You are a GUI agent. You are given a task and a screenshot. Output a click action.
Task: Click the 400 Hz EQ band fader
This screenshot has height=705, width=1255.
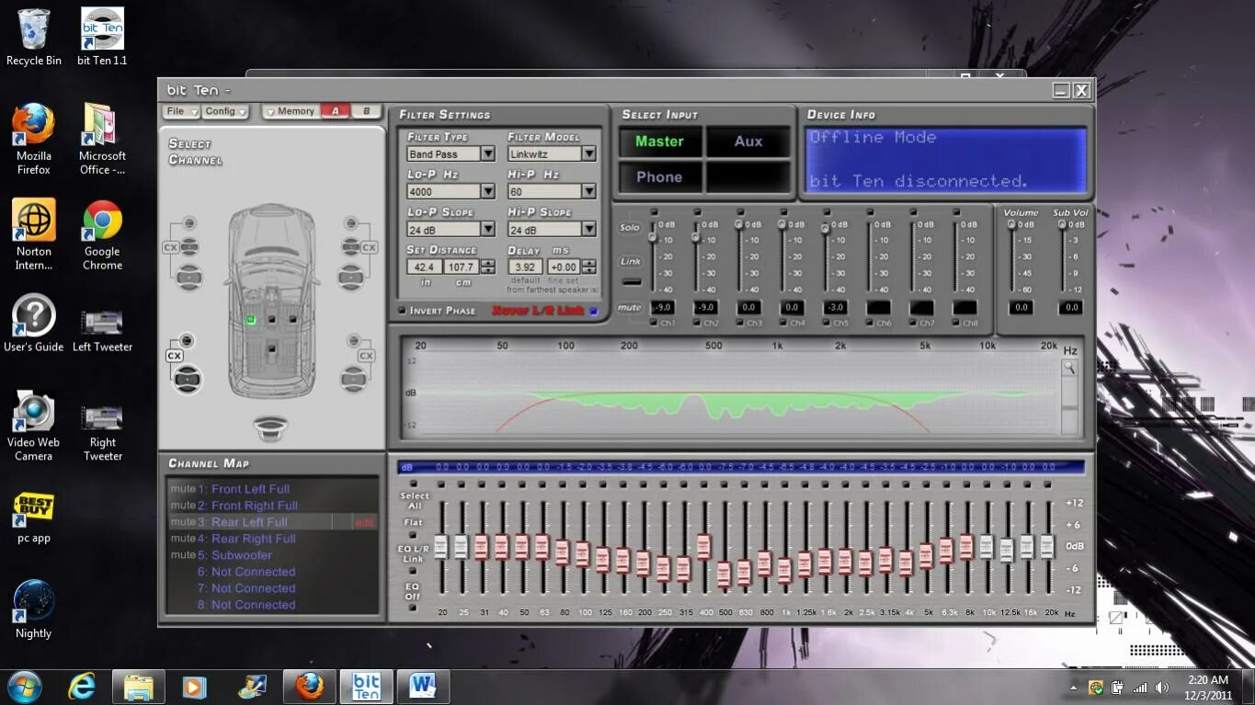tap(703, 547)
